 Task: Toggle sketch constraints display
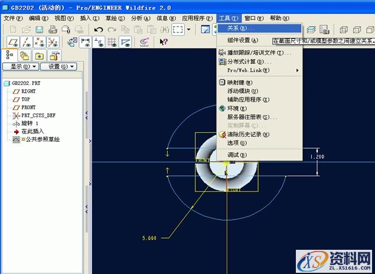click(x=99, y=42)
